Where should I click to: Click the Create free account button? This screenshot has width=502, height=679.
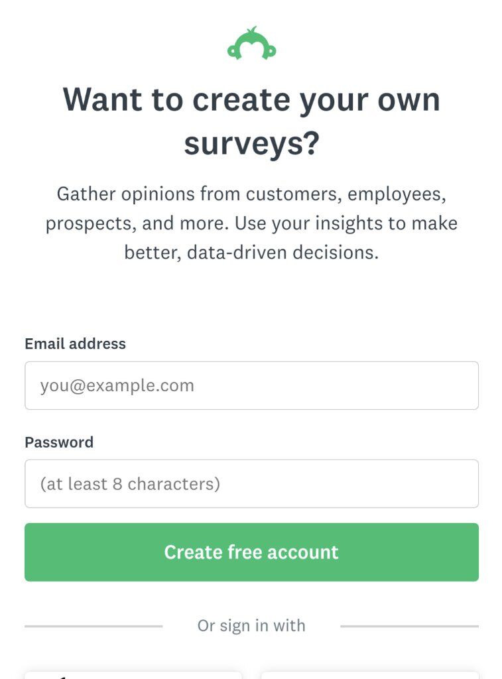pos(251,552)
